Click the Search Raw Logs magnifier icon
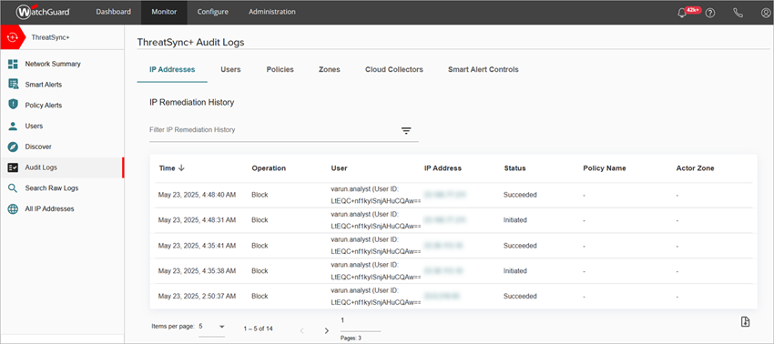The width and height of the screenshot is (774, 344). pyautogui.click(x=14, y=188)
